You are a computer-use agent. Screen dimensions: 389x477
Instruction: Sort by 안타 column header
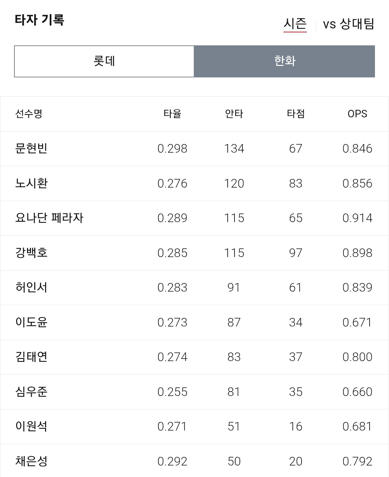[234, 114]
